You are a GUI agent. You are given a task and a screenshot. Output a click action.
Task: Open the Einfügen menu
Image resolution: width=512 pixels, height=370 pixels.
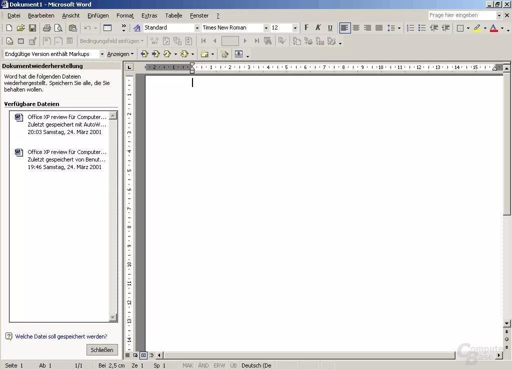(x=98, y=15)
